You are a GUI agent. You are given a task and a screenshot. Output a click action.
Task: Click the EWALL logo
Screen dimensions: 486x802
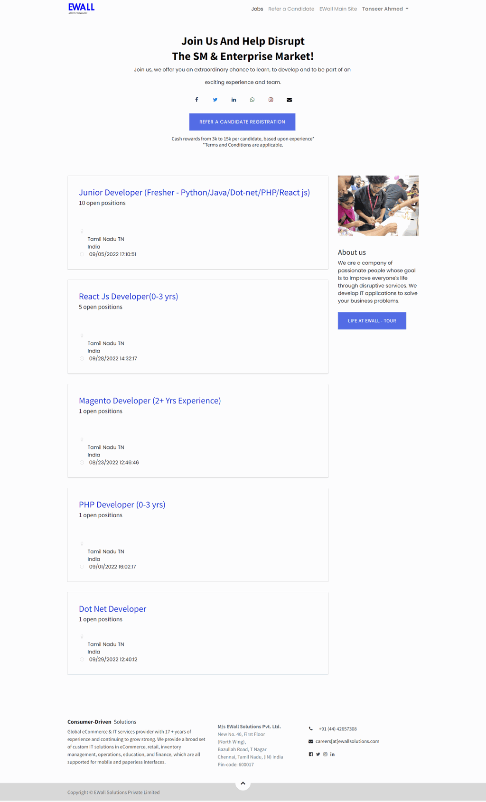[x=81, y=9]
